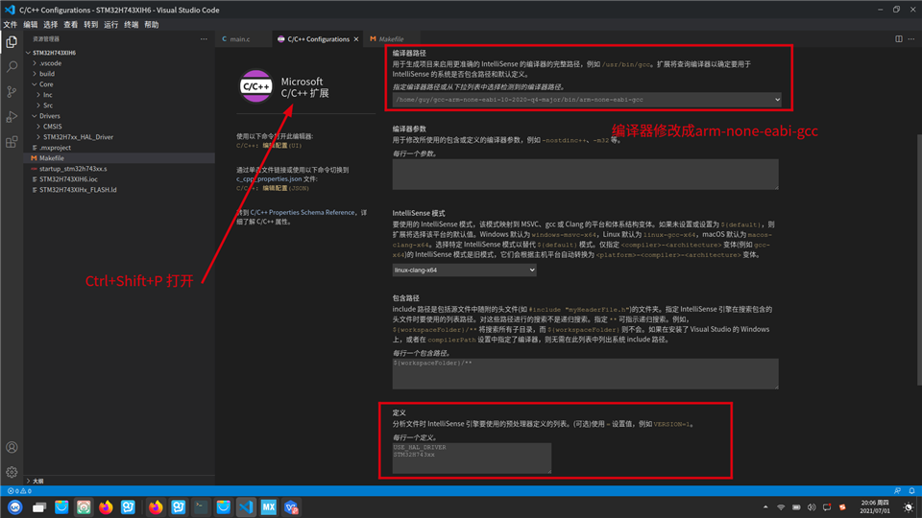Image resolution: width=922 pixels, height=518 pixels.
Task: Click into the compiler arguments text area
Action: click(x=585, y=174)
